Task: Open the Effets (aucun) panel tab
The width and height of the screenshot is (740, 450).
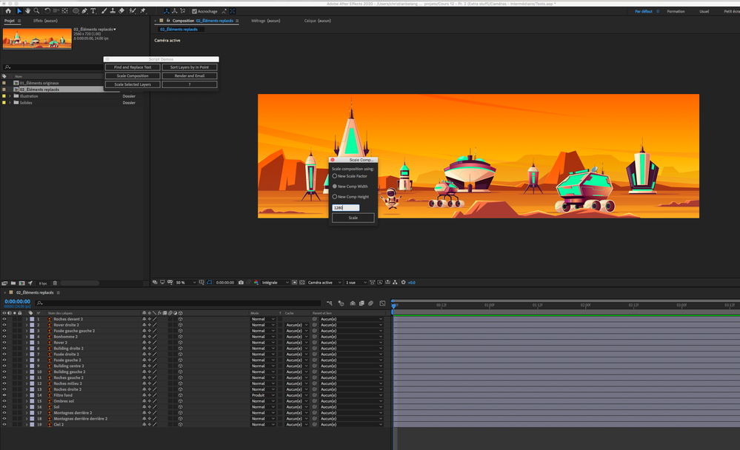Action: [44, 21]
